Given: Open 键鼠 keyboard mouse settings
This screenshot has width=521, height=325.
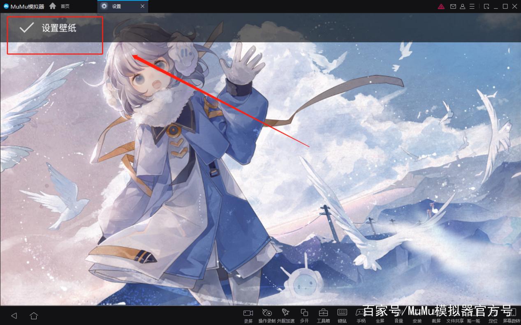Looking at the screenshot, I should [x=342, y=316].
